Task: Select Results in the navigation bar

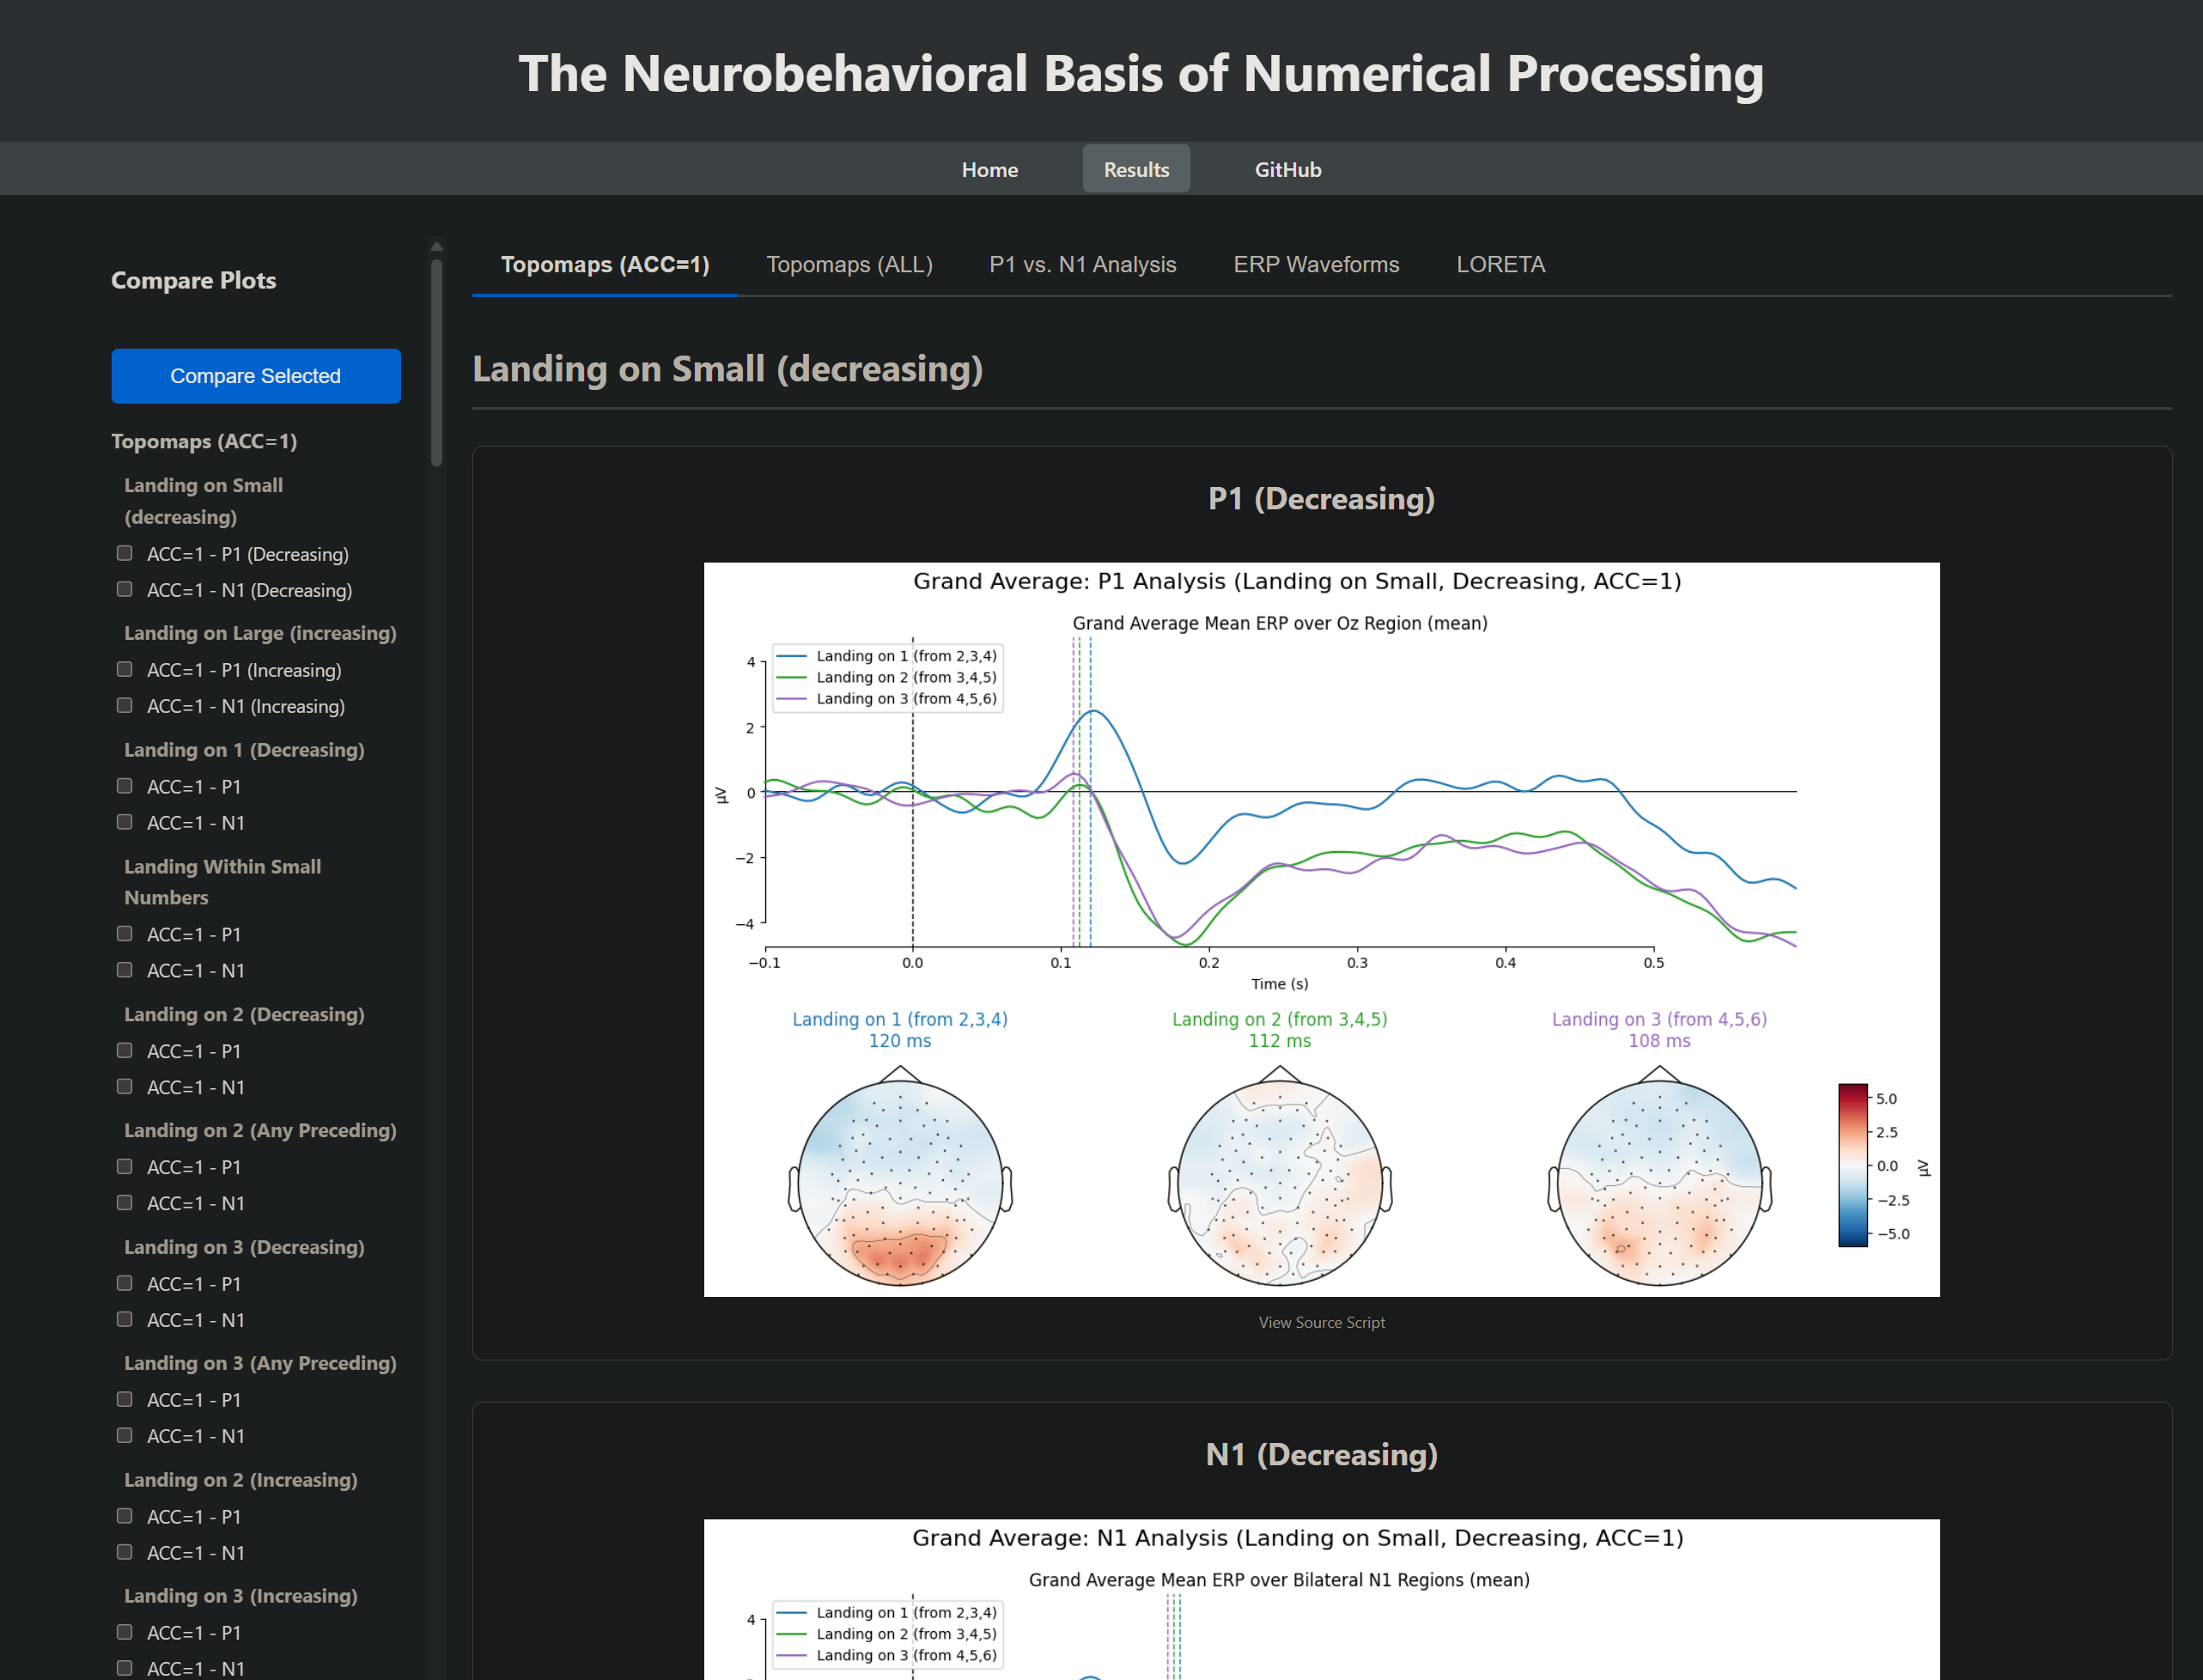Action: click(x=1135, y=169)
